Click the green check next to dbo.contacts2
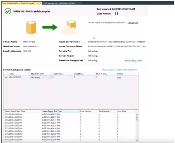This screenshot has height=143, width=175. tap(7, 77)
